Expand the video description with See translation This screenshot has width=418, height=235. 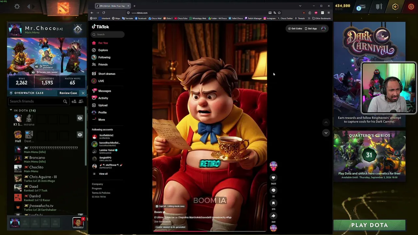coord(162,222)
